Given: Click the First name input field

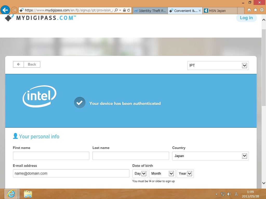Looking at the screenshot, I should (x=51, y=156).
